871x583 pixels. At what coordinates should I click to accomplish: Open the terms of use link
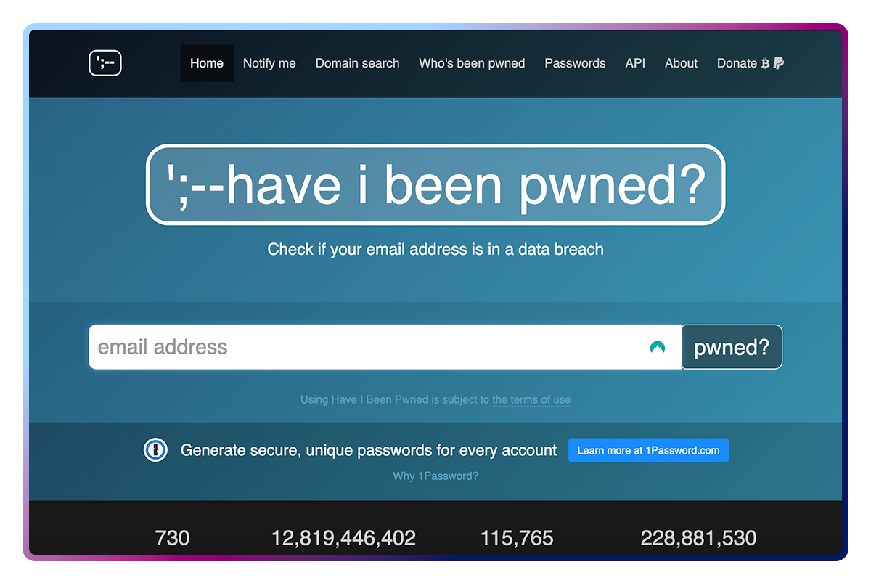pos(531,399)
